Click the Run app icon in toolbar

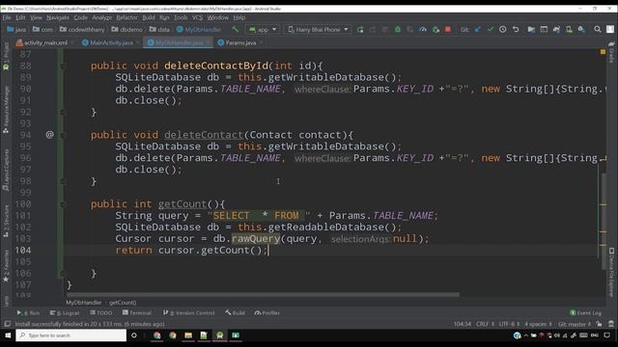click(360, 30)
